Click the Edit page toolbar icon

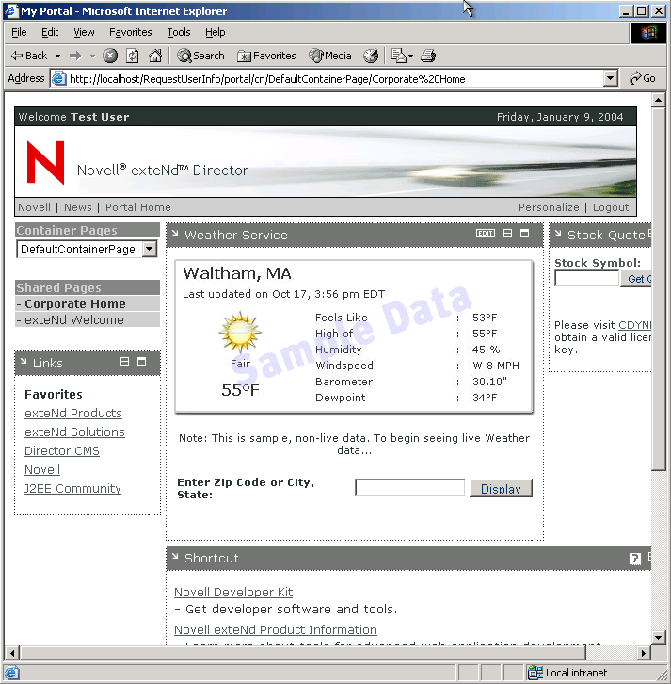point(398,56)
